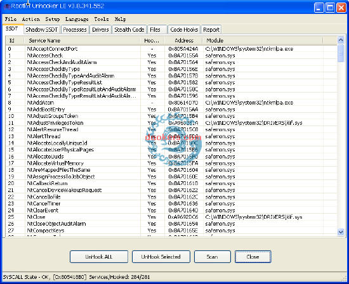Select the NtAllocateUserPhysicalPages row

coord(171,150)
